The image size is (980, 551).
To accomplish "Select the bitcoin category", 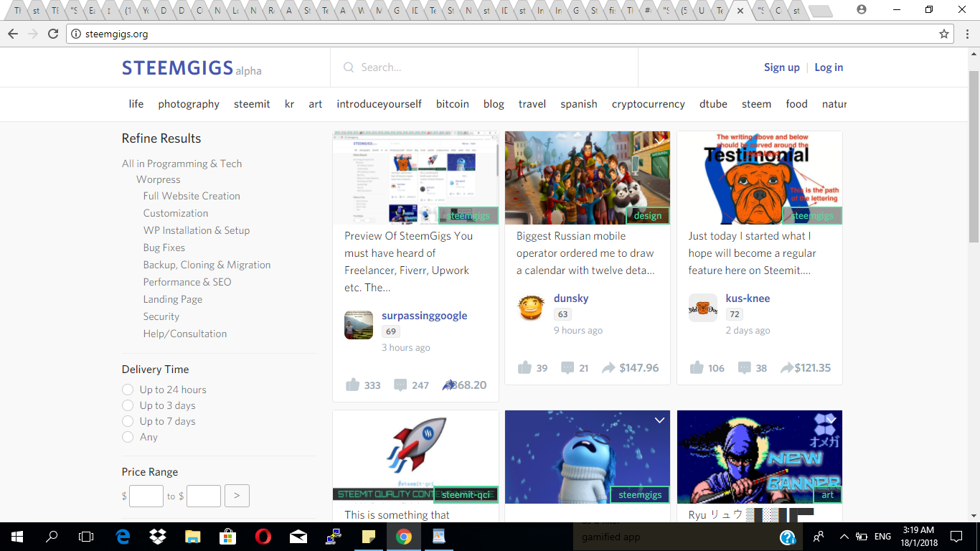I will click(453, 104).
